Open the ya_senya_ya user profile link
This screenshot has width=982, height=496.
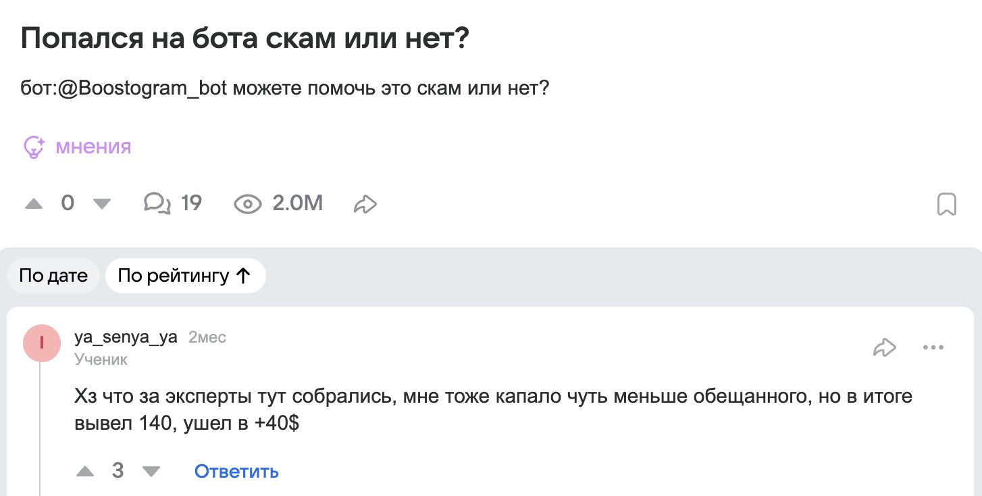126,337
